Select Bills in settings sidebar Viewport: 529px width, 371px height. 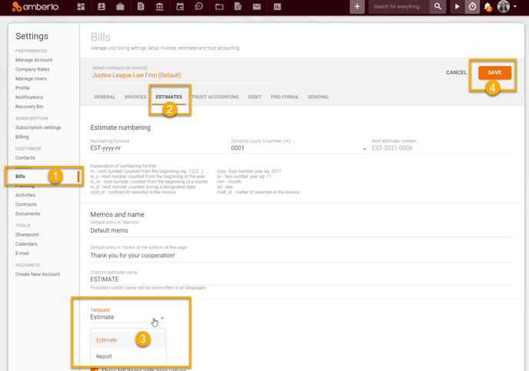20,177
